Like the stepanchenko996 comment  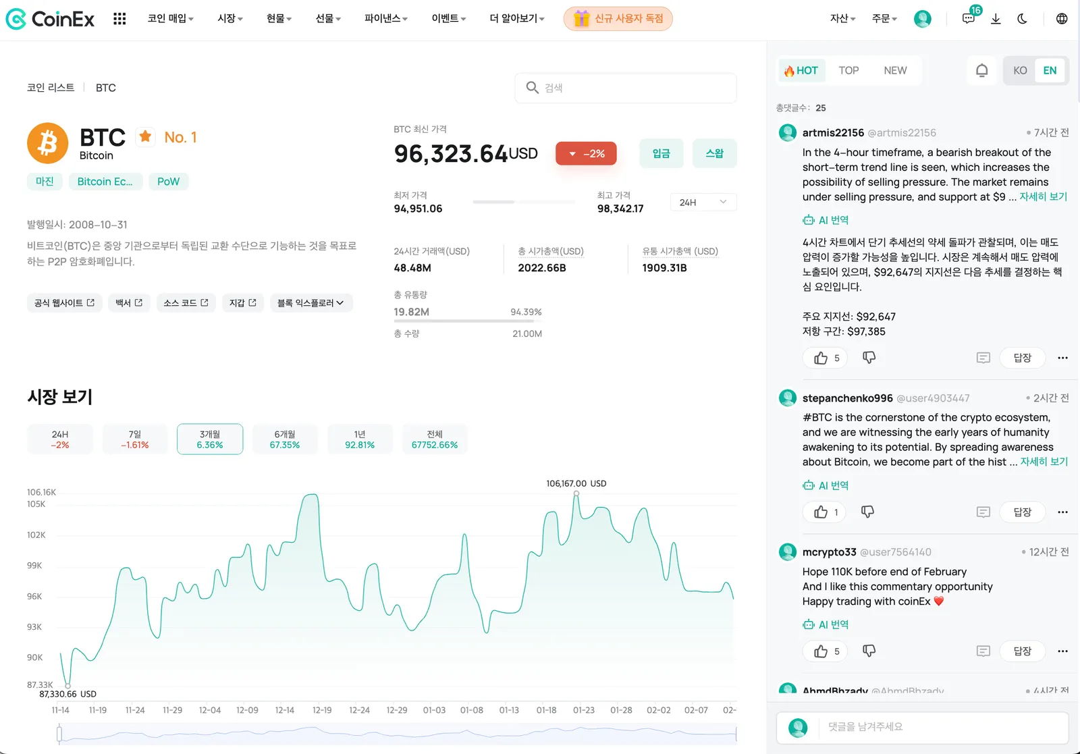[x=825, y=512]
